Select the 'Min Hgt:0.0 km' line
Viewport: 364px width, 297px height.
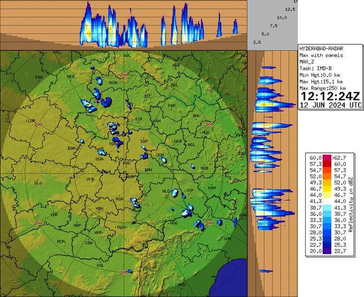click(320, 75)
